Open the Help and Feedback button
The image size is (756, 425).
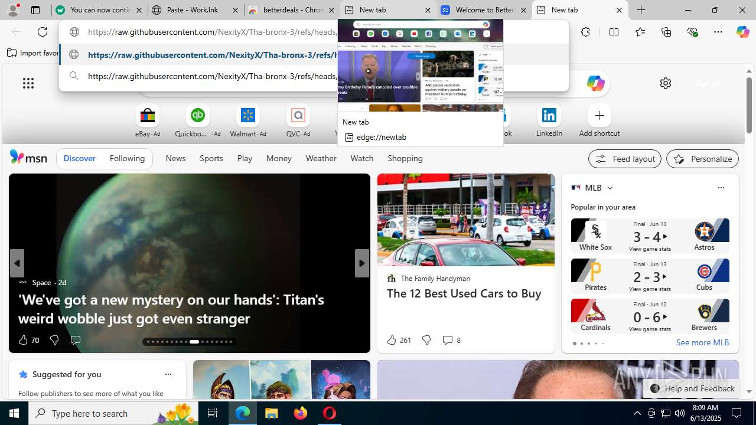pos(692,388)
